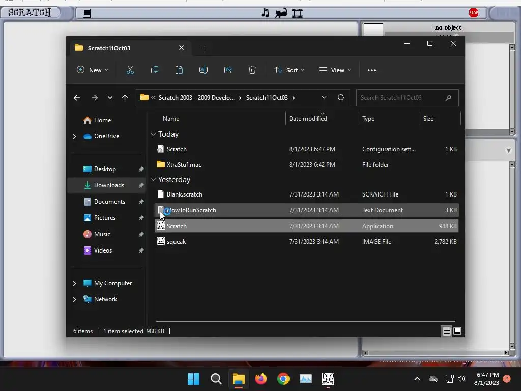The image size is (521, 391).
Task: Select the XtraStuf.mac folder
Action: tap(307, 165)
